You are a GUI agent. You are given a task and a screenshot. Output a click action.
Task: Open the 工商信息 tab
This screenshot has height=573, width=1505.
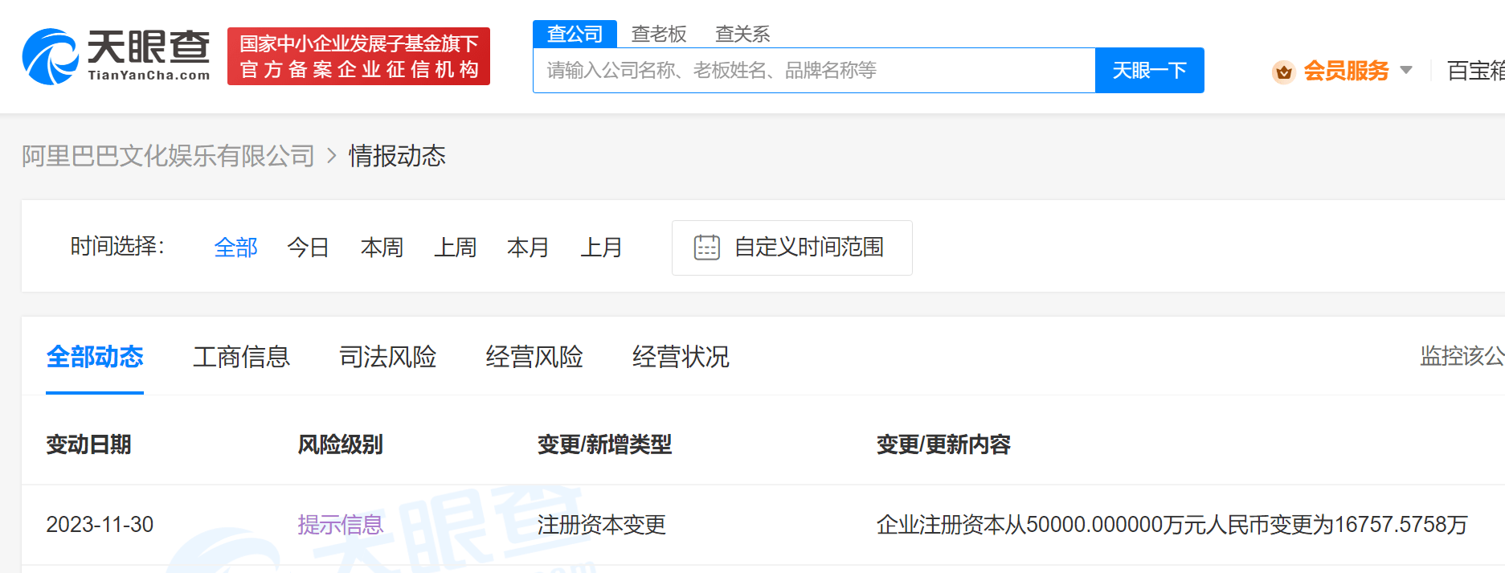click(x=241, y=357)
